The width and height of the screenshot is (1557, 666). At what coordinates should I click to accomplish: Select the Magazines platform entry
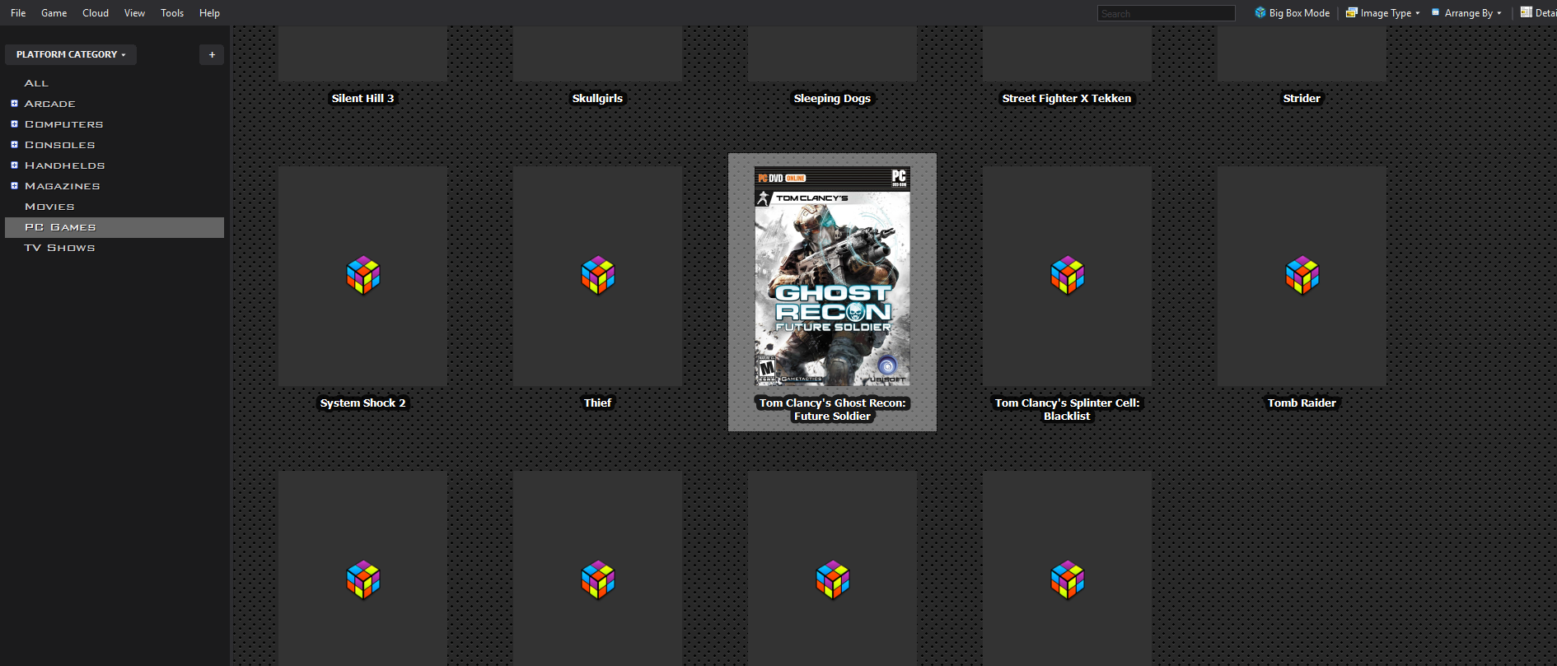pyautogui.click(x=63, y=186)
